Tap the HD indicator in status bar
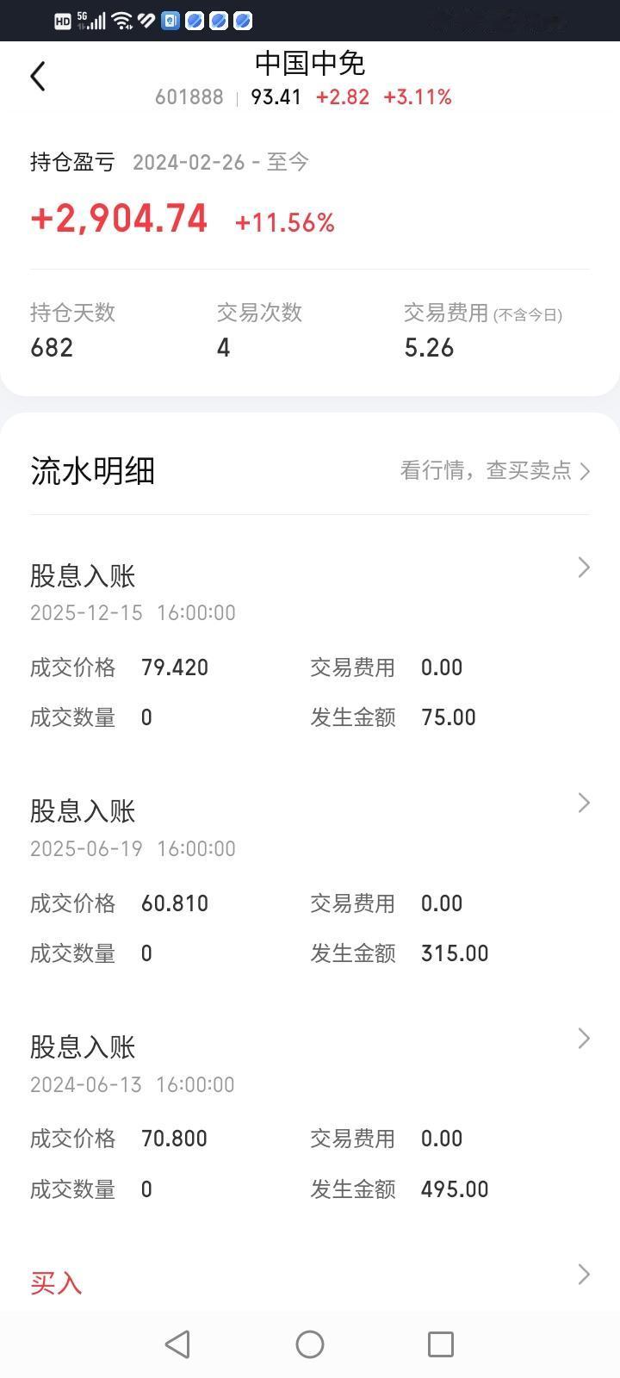This screenshot has width=620, height=1378. [63, 21]
